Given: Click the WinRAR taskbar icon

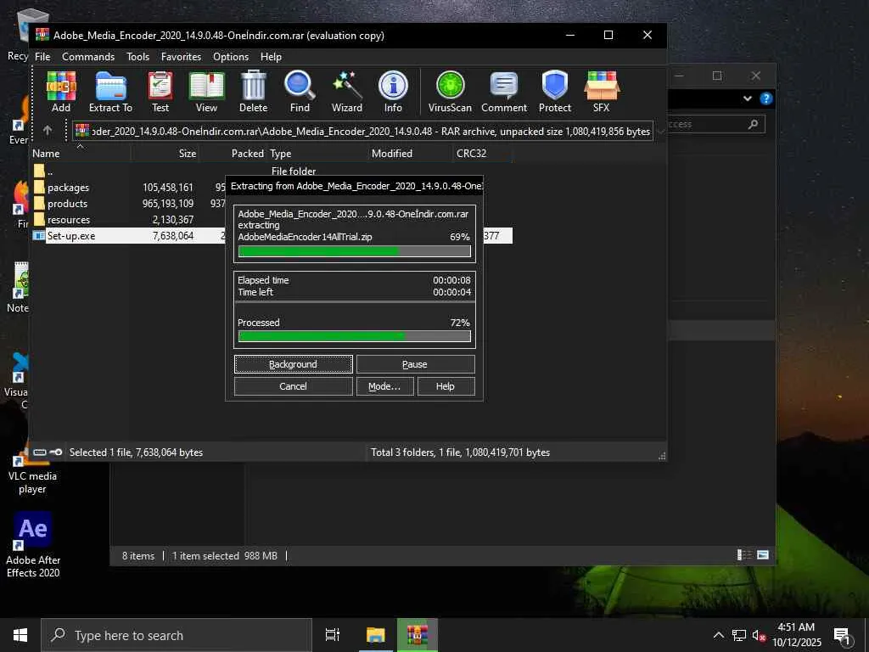Looking at the screenshot, I should (418, 635).
